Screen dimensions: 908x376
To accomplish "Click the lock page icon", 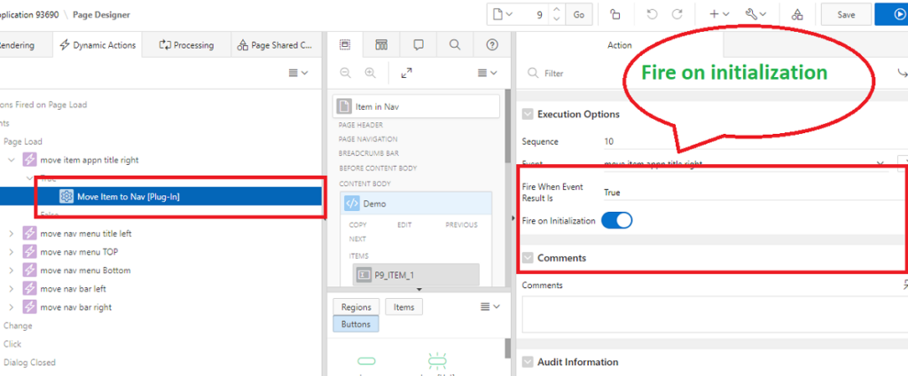I will [x=615, y=14].
